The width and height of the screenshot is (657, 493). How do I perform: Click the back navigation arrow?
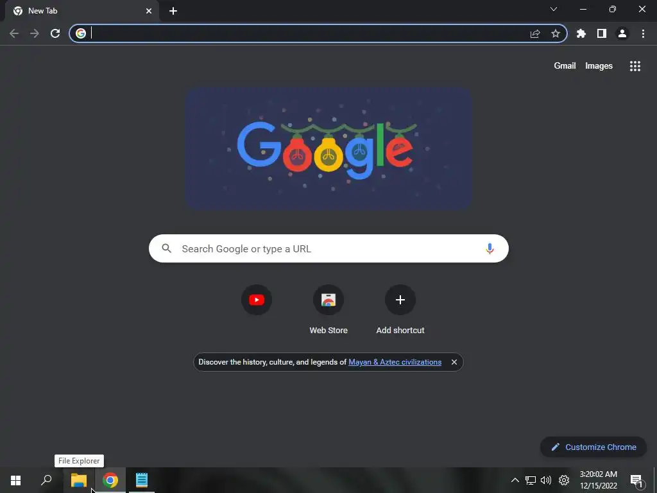14,33
